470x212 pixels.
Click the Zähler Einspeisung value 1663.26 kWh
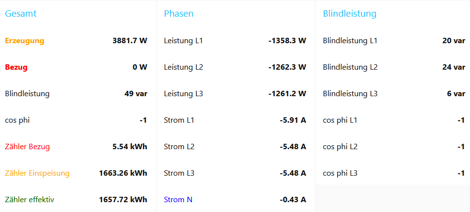coord(123,173)
